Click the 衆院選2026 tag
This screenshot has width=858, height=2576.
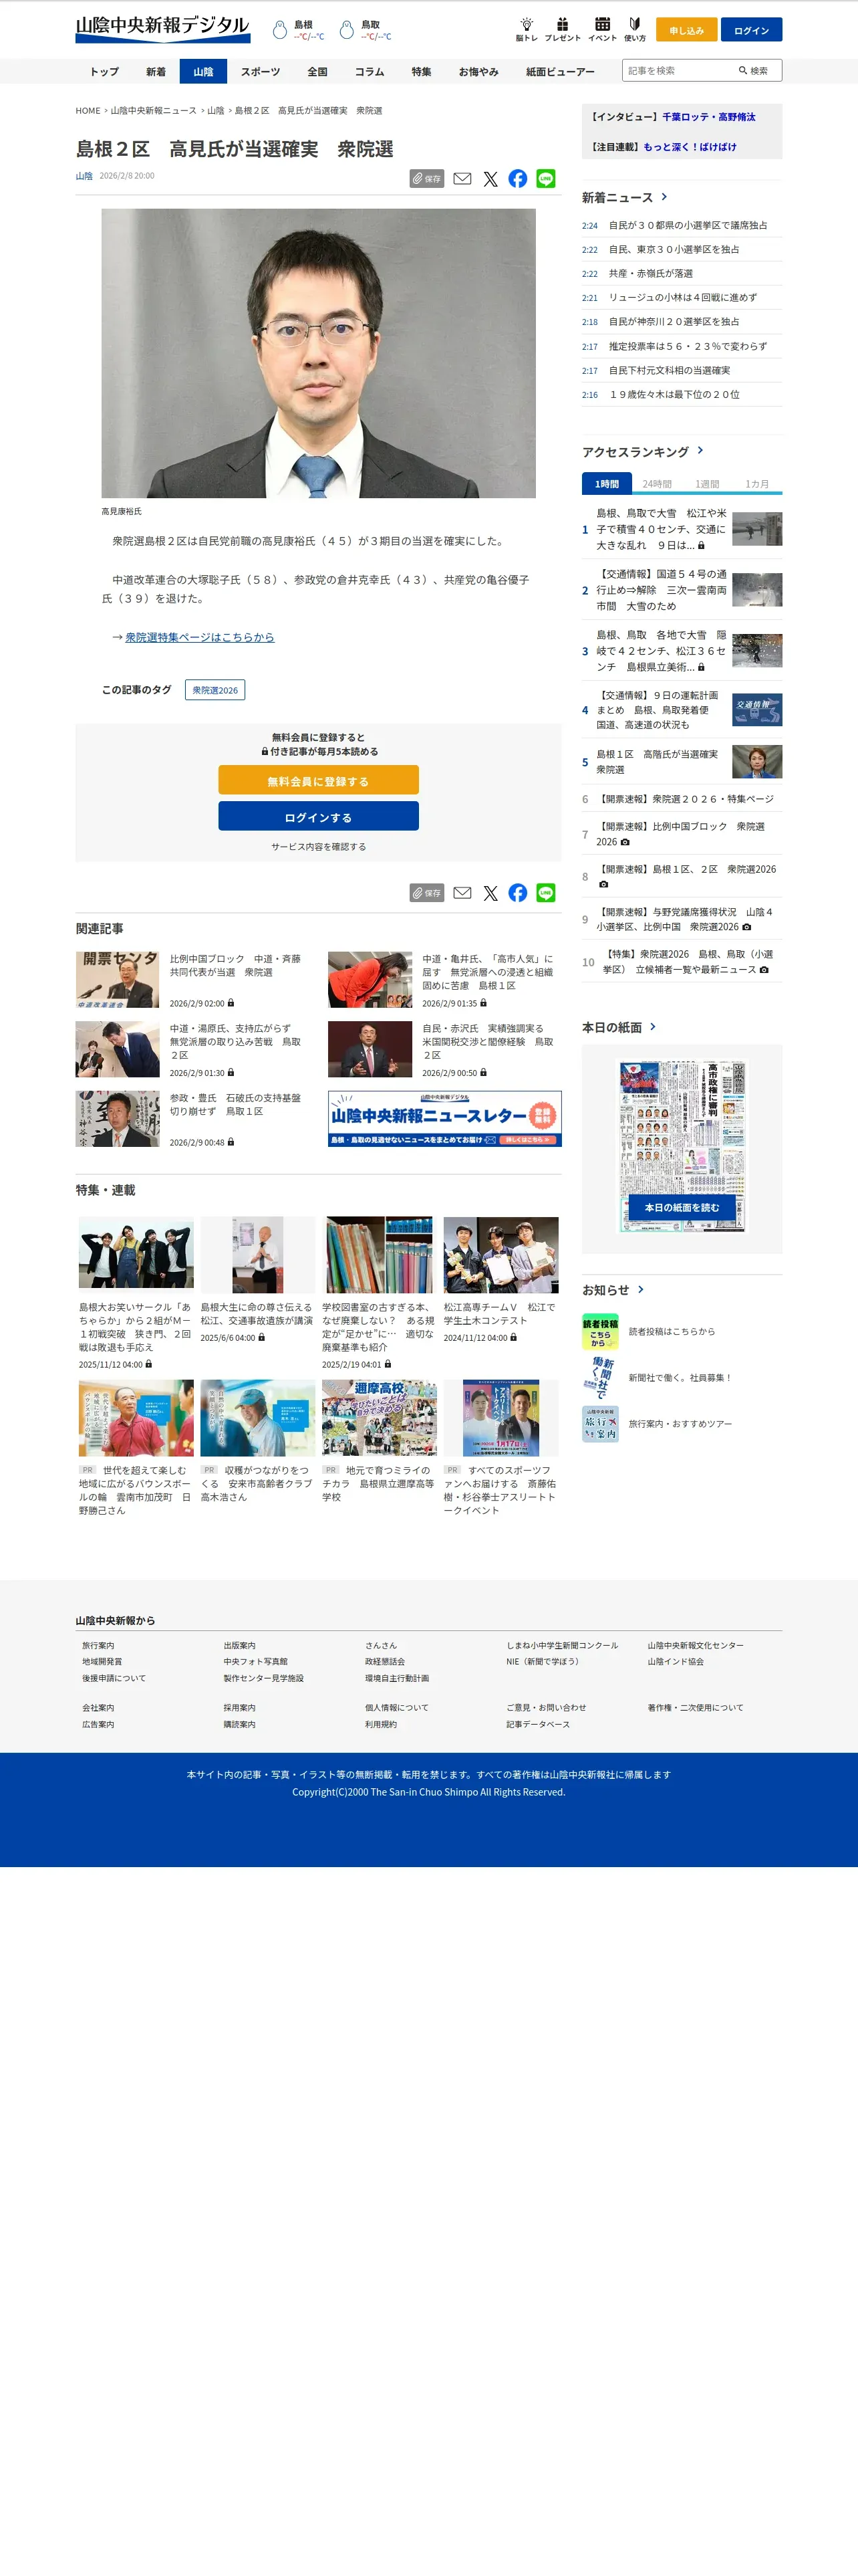(x=214, y=690)
